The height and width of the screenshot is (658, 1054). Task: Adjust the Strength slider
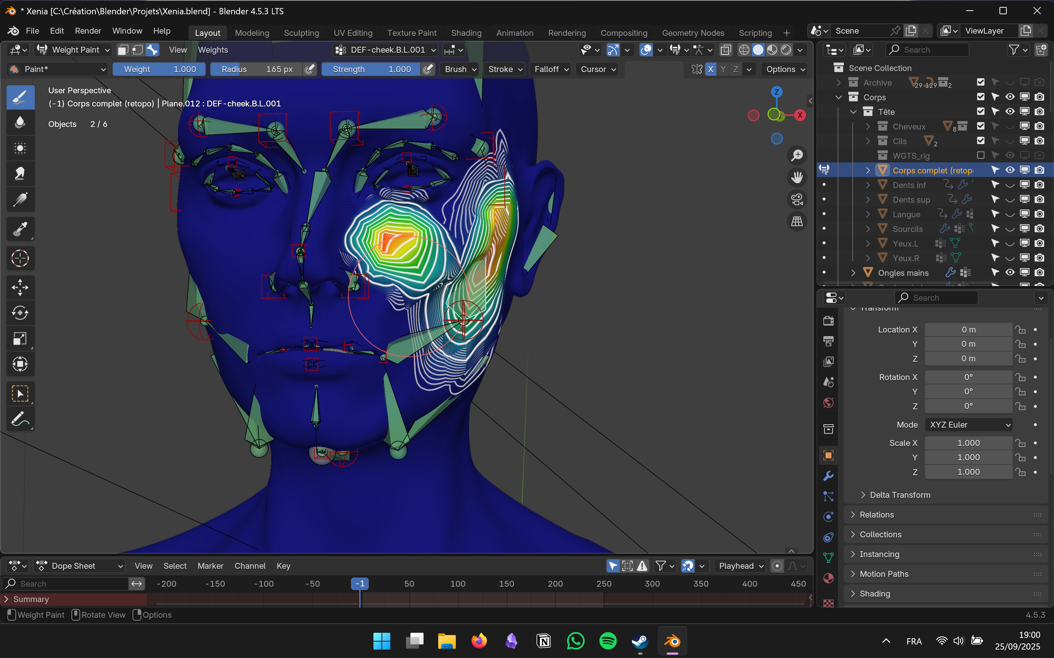coord(372,69)
